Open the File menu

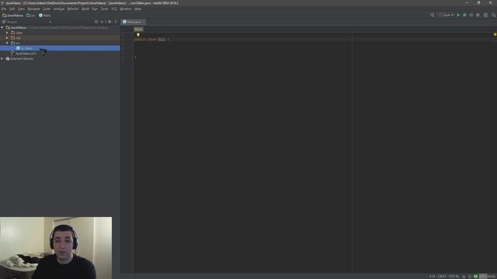coord(4,9)
